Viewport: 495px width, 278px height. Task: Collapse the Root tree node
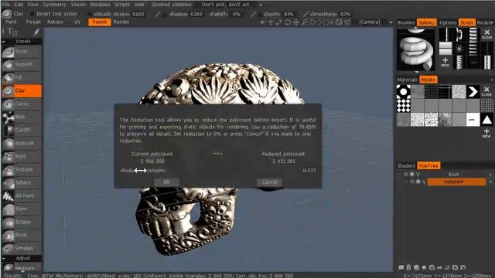pos(400,175)
